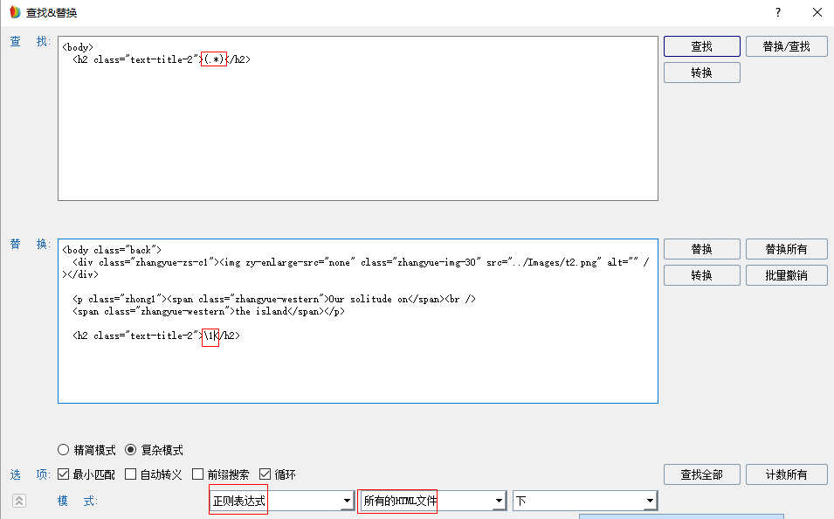Select the 复杂模式 radio button
This screenshot has width=834, height=519.
131,450
